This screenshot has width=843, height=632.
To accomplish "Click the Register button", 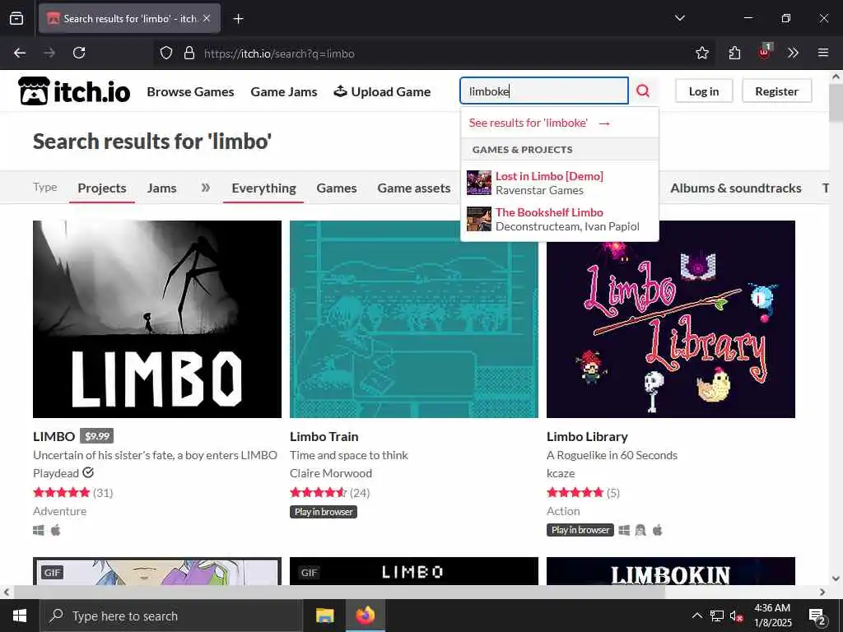I will pos(776,91).
